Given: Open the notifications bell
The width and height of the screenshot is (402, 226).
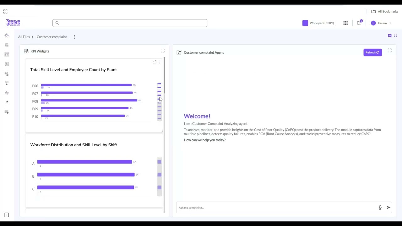Looking at the screenshot, I should (359, 23).
